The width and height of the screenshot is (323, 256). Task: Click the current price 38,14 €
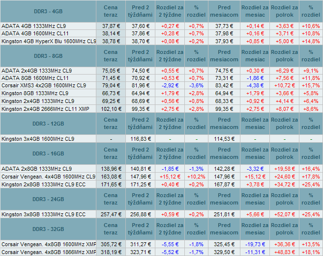(x=111, y=33)
